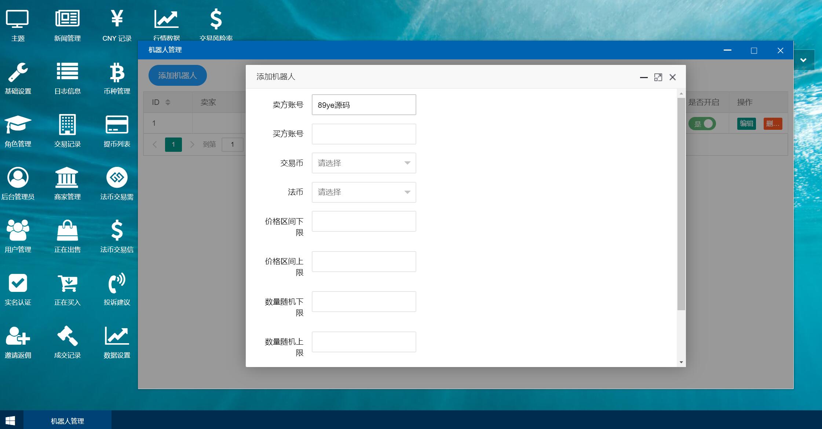Click the 数量随机上限 input field
The image size is (822, 429).
(364, 342)
